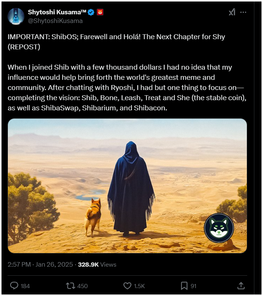Like the post with heart icon
Screen dimensions: 263x296
tap(127, 285)
